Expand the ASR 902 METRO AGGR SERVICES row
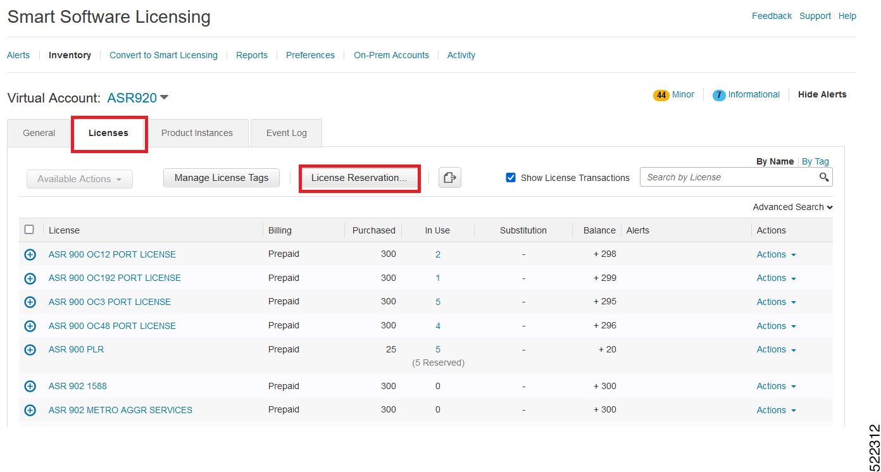The width and height of the screenshot is (881, 472). [30, 410]
